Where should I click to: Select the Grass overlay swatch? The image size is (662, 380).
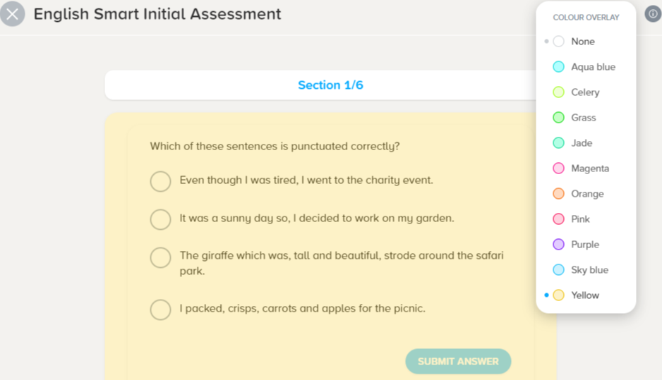click(558, 118)
